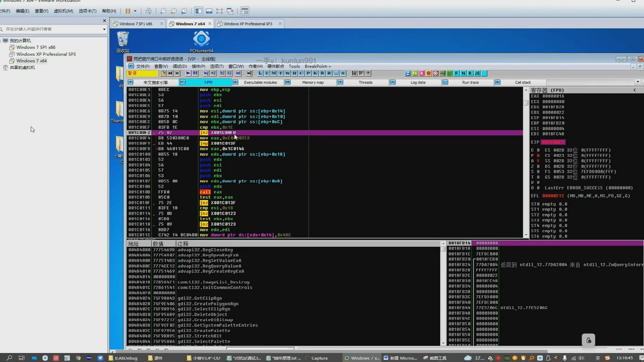Open debugger 插件(P) menu
644x362 pixels.
pos(199,66)
